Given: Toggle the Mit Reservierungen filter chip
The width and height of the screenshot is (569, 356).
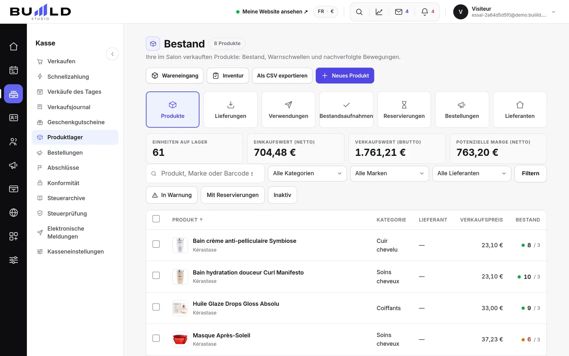Looking at the screenshot, I should [x=233, y=195].
